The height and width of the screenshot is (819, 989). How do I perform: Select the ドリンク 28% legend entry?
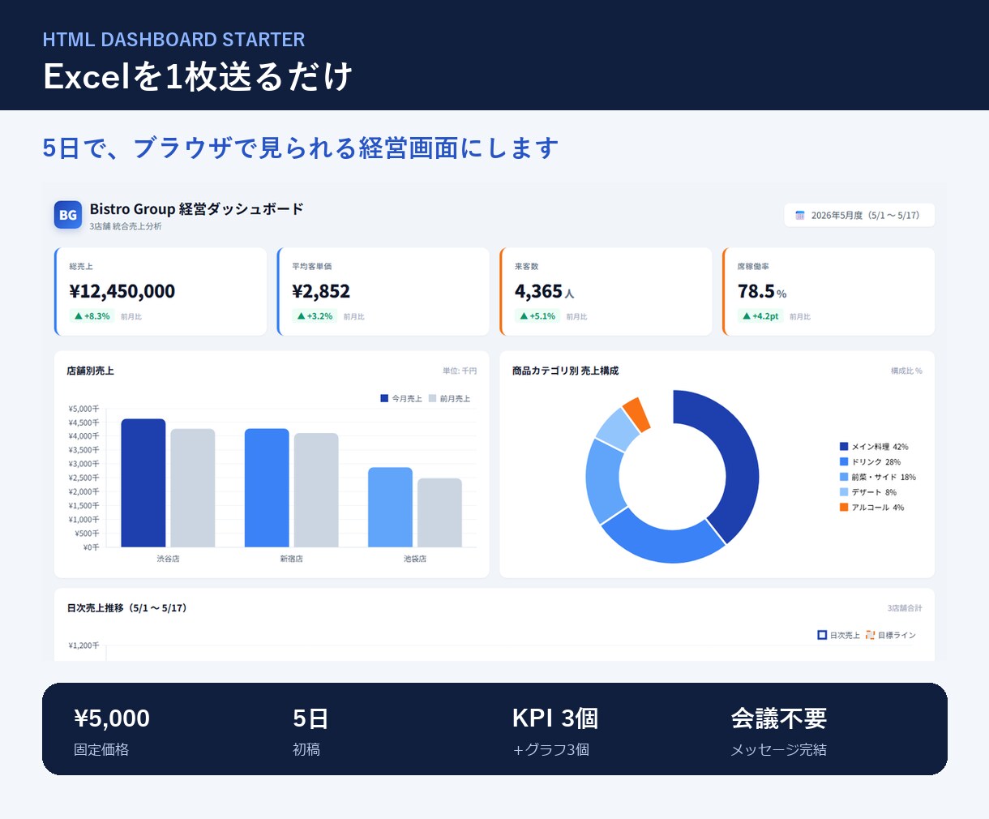(870, 462)
